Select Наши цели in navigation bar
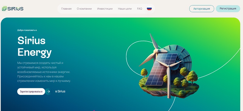 point(125,9)
